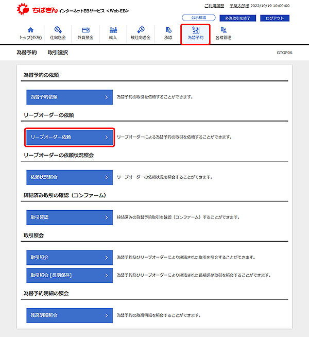Click the 各種管理 menu label text
The image size is (309, 337).
click(x=224, y=38)
